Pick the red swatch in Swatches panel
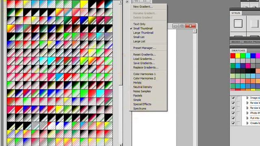Viewport: 260px width, 146px height. pyautogui.click(x=233, y=56)
